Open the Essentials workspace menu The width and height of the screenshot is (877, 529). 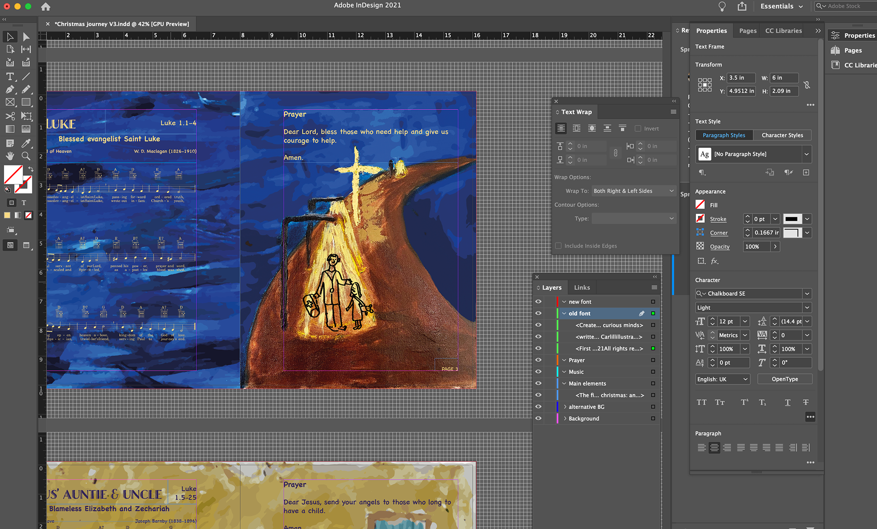click(x=782, y=6)
